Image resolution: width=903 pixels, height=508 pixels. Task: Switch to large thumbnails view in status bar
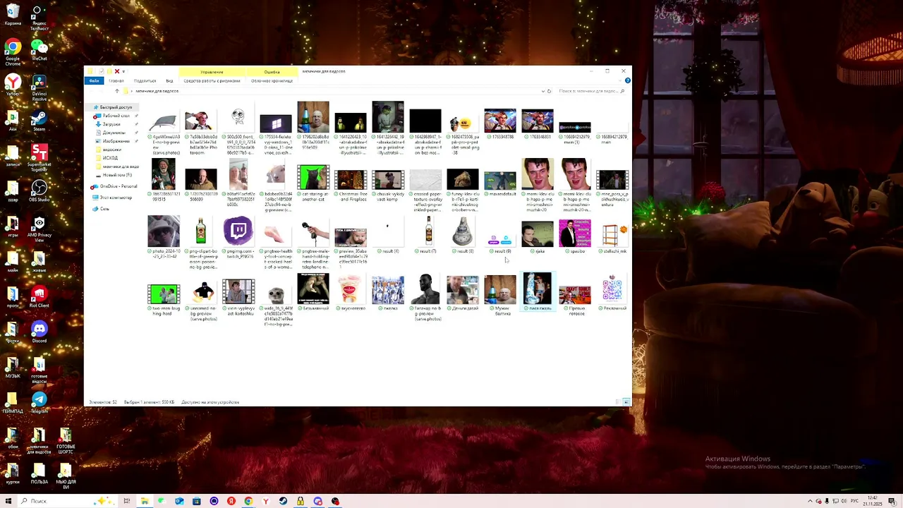pos(626,402)
